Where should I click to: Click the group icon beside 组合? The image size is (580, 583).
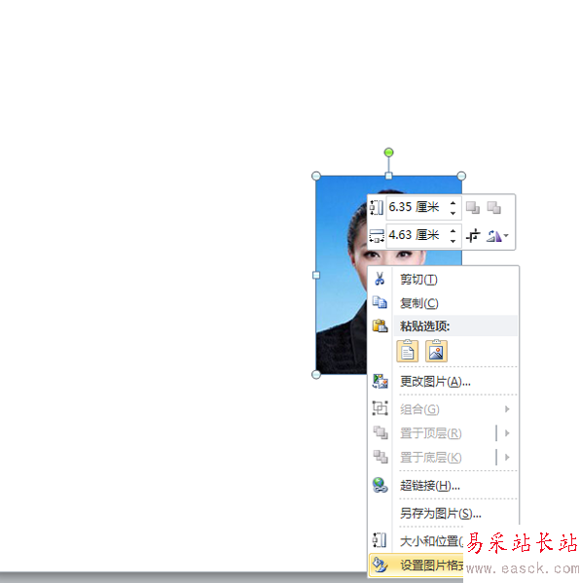381,408
